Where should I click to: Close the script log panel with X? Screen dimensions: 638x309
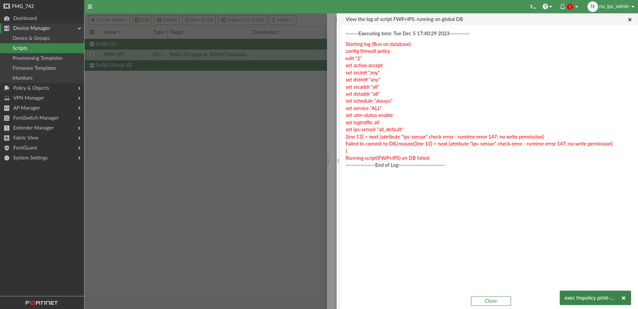point(630,19)
